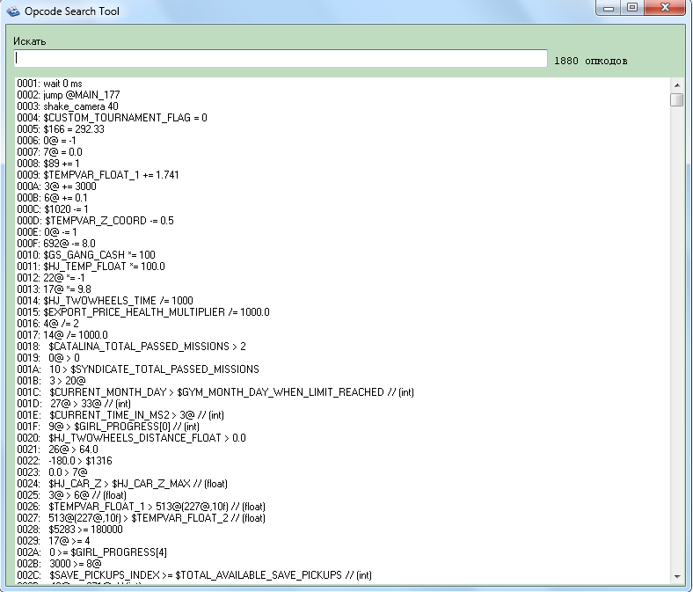
Task: Select the $GS_GANG_CASH *= 100 line
Action: (x=86, y=255)
